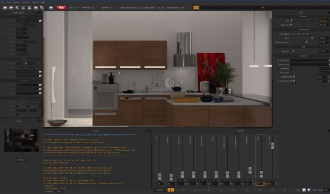Click the folder icon for Search Path

tap(40, 93)
